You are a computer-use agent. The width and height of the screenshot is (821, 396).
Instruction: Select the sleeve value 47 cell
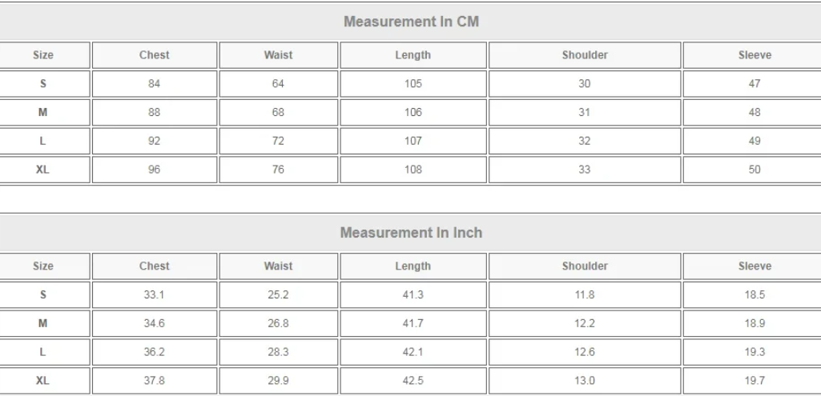[755, 84]
